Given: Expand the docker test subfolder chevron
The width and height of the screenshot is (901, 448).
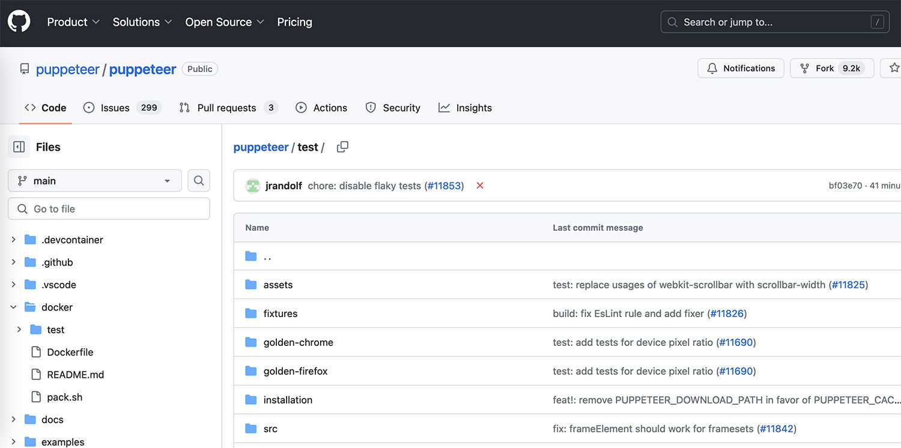Looking at the screenshot, I should tap(19, 330).
